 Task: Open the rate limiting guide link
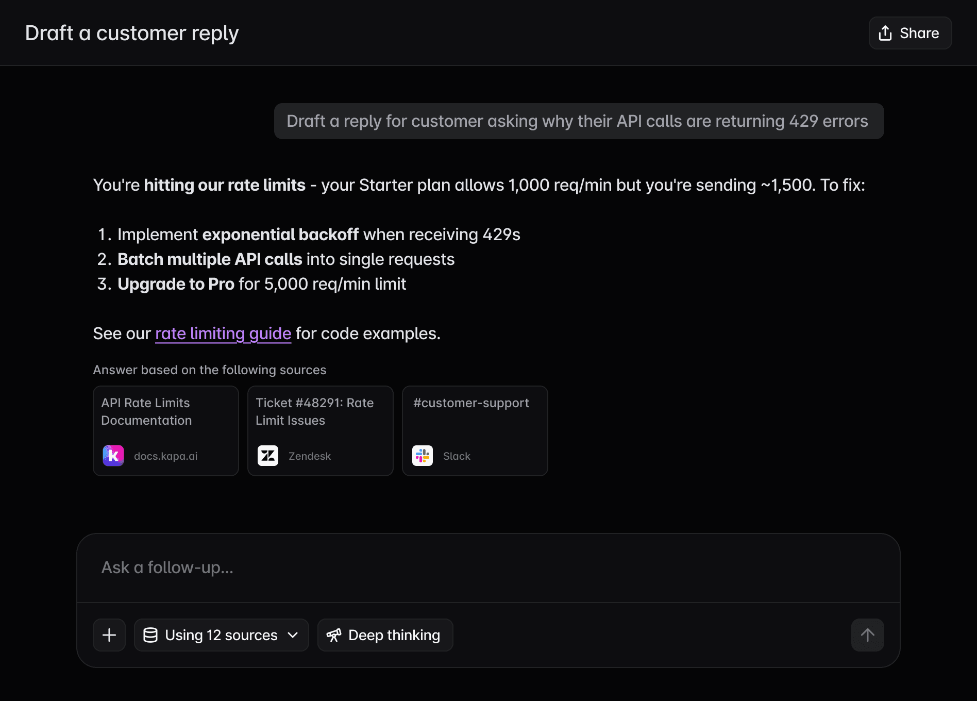(x=223, y=333)
